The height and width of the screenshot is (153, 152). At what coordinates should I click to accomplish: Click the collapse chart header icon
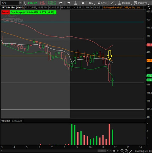coord(149,8)
